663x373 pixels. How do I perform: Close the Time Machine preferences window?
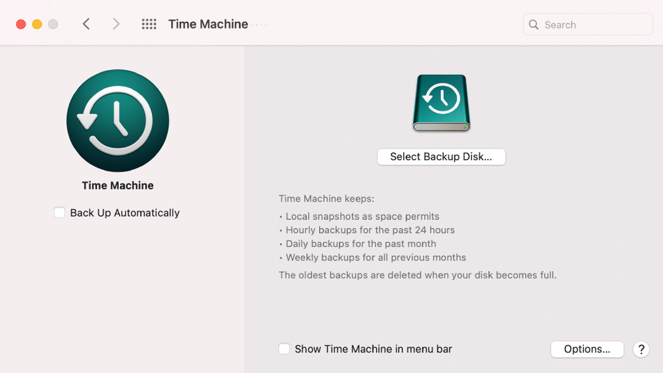click(x=21, y=25)
